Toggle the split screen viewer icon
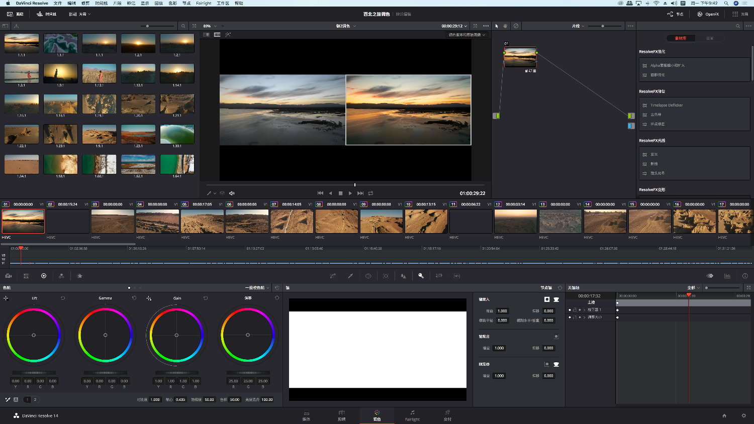 pyautogui.click(x=217, y=35)
